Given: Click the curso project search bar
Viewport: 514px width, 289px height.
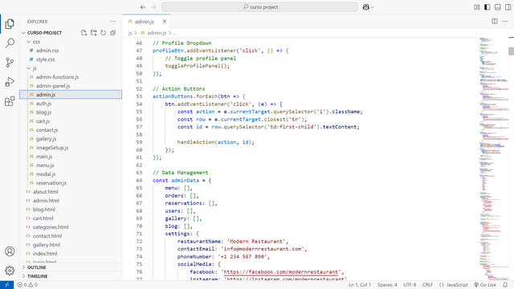Looking at the screenshot, I should (x=259, y=7).
